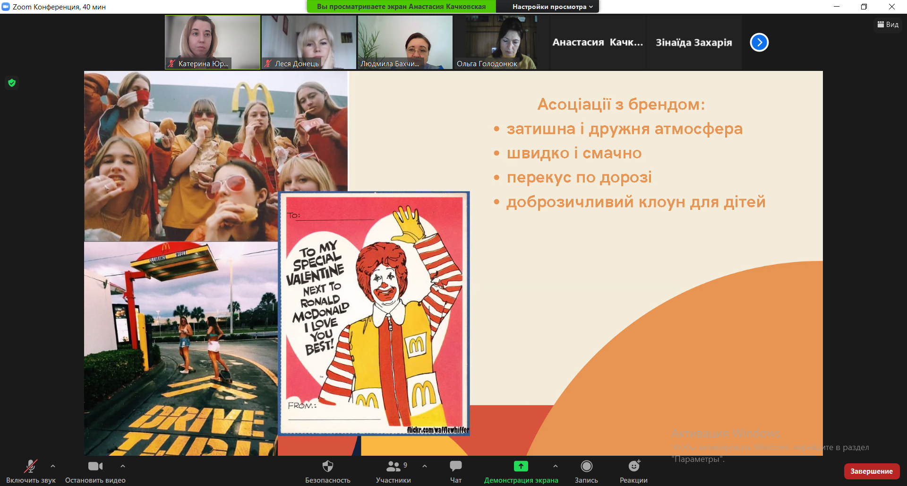Click the slide title Асоціації з брендом

tap(621, 104)
